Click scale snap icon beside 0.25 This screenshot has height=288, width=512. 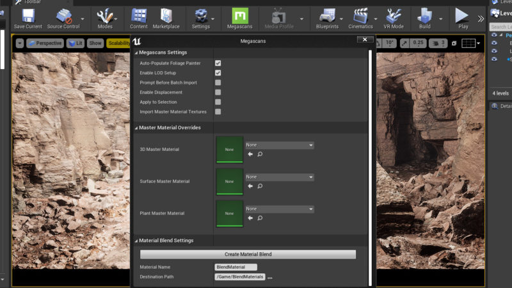[x=404, y=43]
